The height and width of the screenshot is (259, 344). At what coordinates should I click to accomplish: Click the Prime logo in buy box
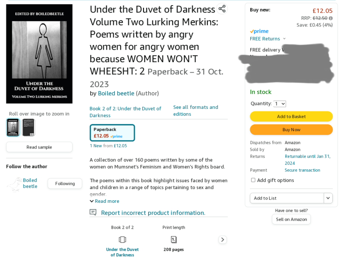259,32
